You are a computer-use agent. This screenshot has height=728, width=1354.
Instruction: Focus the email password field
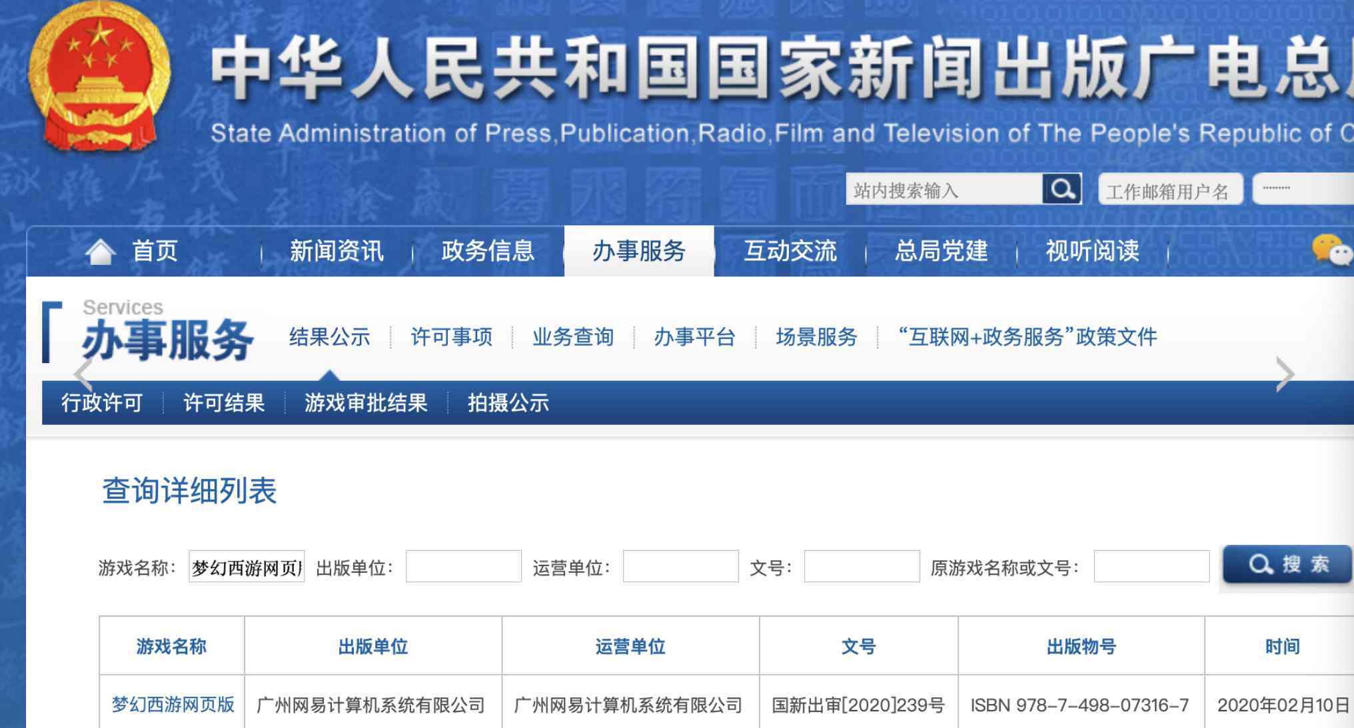coord(1303,189)
